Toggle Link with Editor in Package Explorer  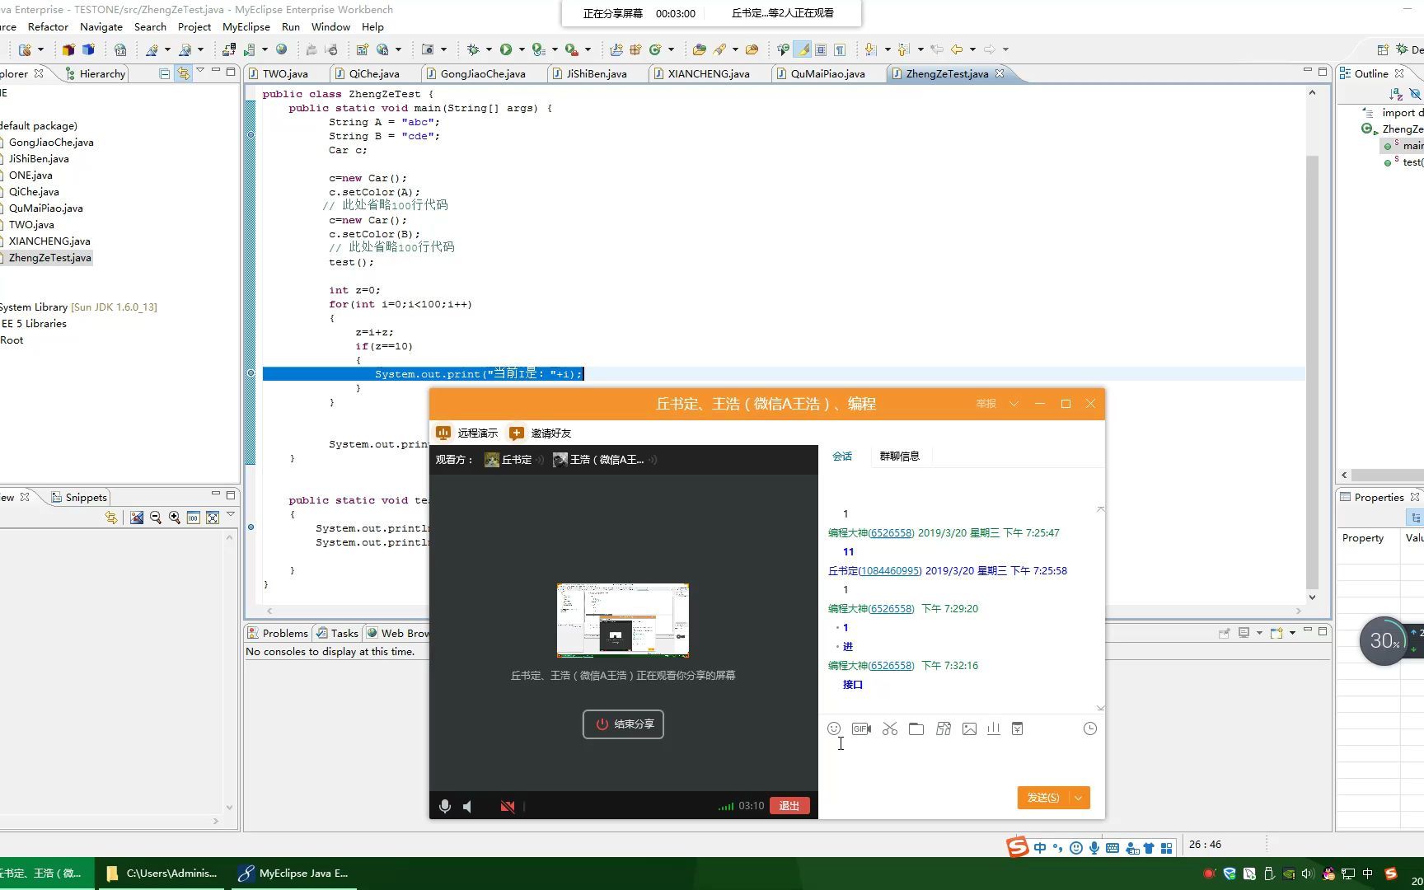tap(183, 73)
